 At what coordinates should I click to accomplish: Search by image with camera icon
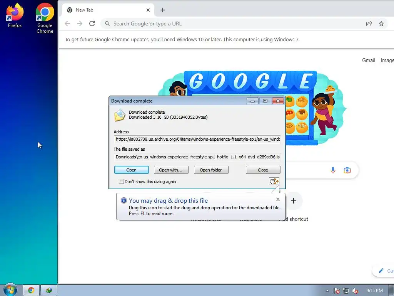(x=347, y=170)
